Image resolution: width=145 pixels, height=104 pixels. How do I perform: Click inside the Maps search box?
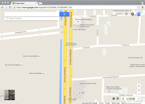(32, 14)
